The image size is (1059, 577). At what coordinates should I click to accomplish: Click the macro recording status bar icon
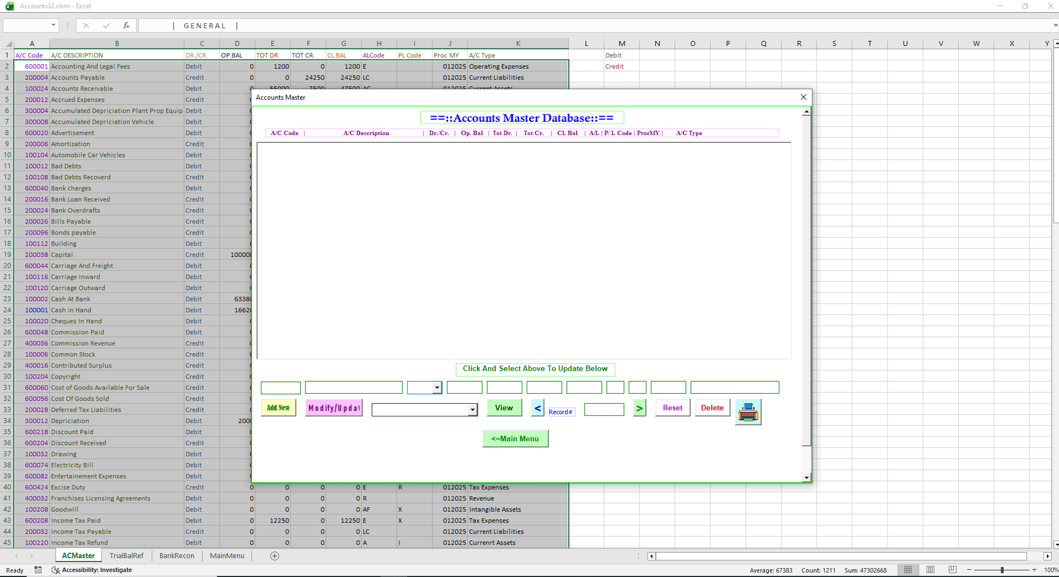38,570
